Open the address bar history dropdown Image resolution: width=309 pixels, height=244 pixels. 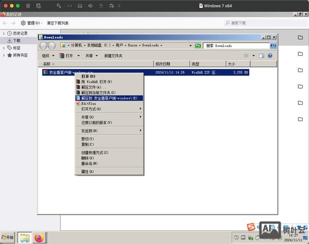(190, 46)
